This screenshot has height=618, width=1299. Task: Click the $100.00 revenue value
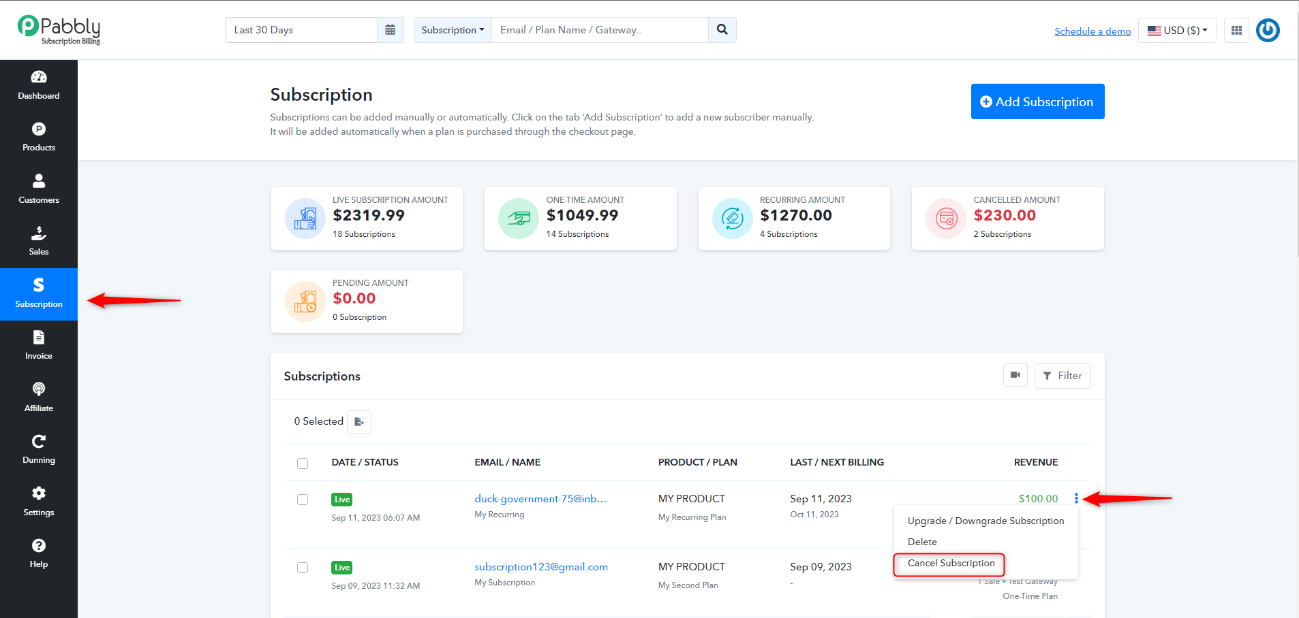tap(1038, 499)
